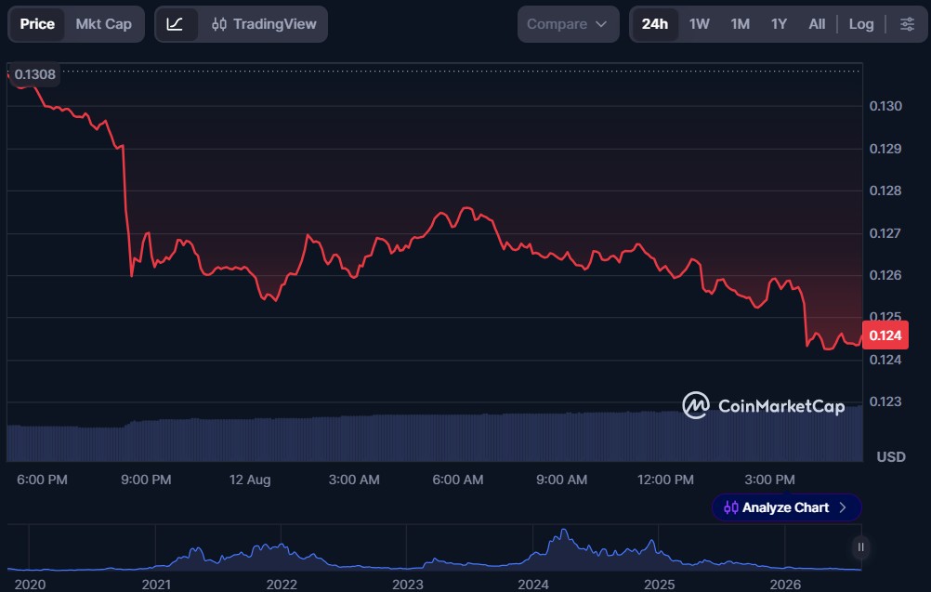This screenshot has width=931, height=592.
Task: Select the 1Y time range
Action: click(779, 24)
